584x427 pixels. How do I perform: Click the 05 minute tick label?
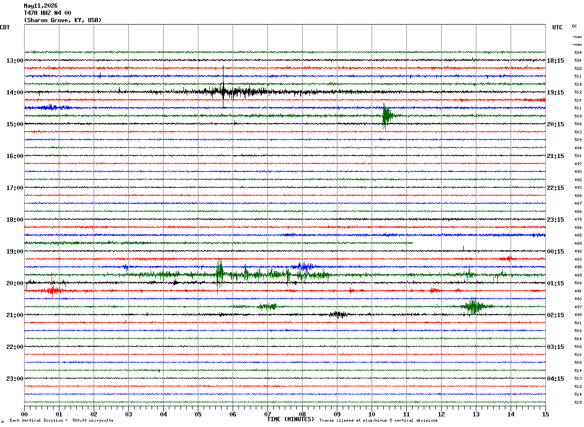pos(198,414)
